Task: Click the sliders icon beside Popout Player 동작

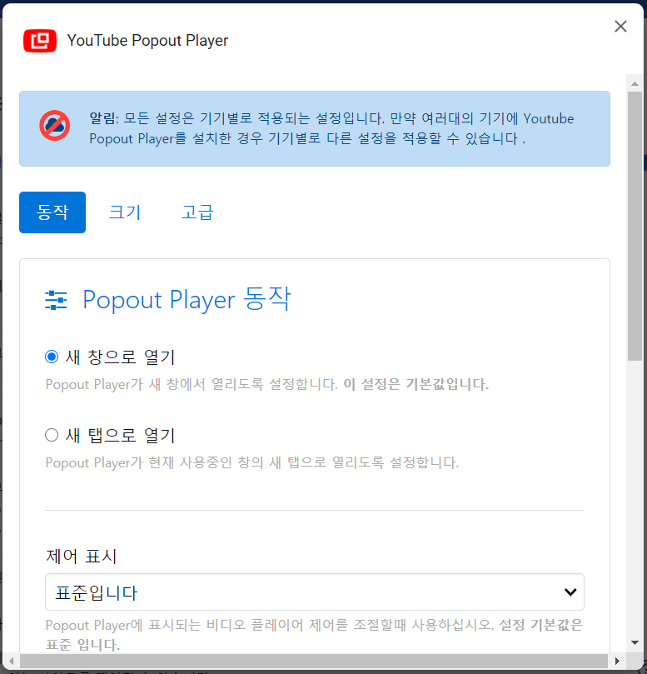Action: point(56,300)
